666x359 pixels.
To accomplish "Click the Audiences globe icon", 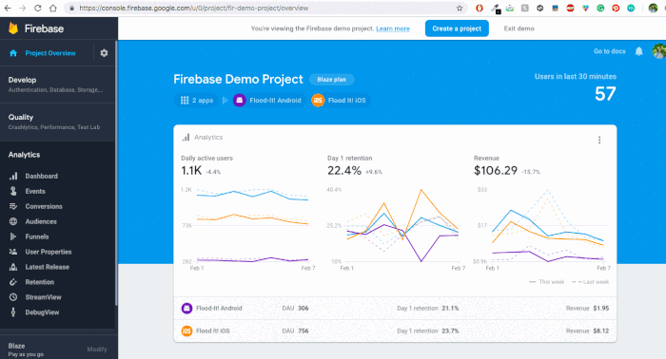I will coord(13,221).
